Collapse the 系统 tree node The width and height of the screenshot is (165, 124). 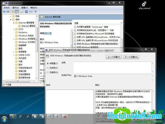pyautogui.click(x=11, y=20)
